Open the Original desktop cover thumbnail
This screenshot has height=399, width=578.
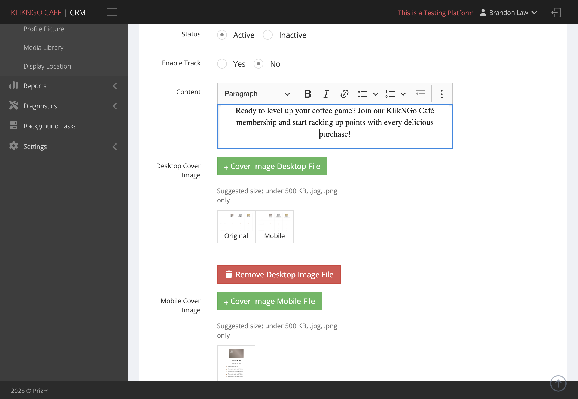pos(236,227)
